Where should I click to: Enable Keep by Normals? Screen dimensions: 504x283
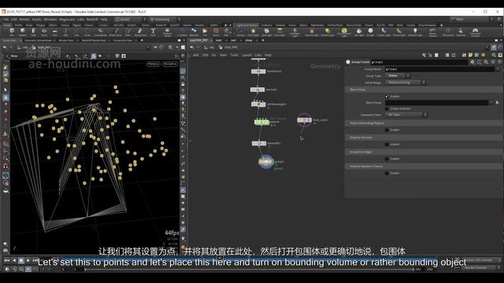click(x=387, y=145)
